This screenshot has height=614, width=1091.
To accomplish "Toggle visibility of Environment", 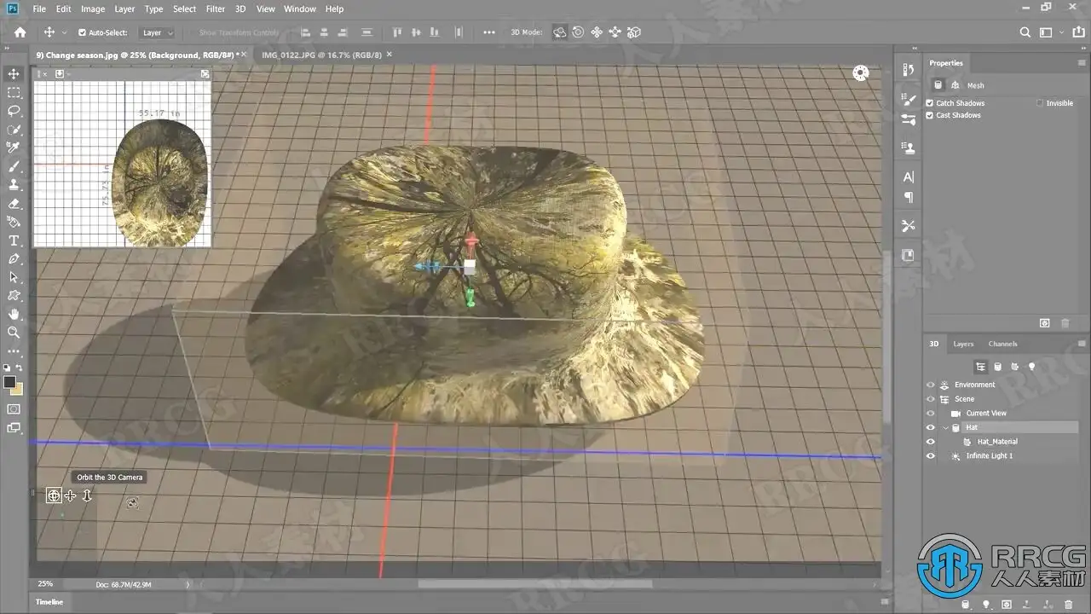I will [930, 385].
